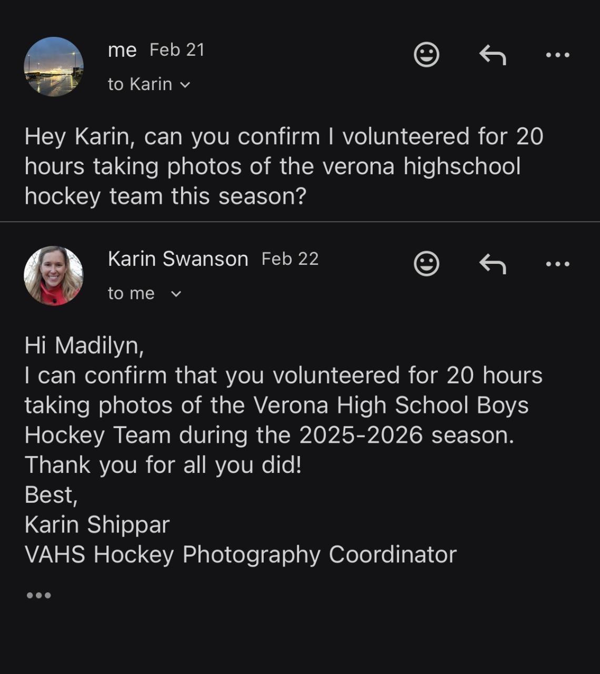Tap the "VAHS Hockey Photography Coordinator" signature line
This screenshot has width=600, height=674.
pyautogui.click(x=241, y=554)
